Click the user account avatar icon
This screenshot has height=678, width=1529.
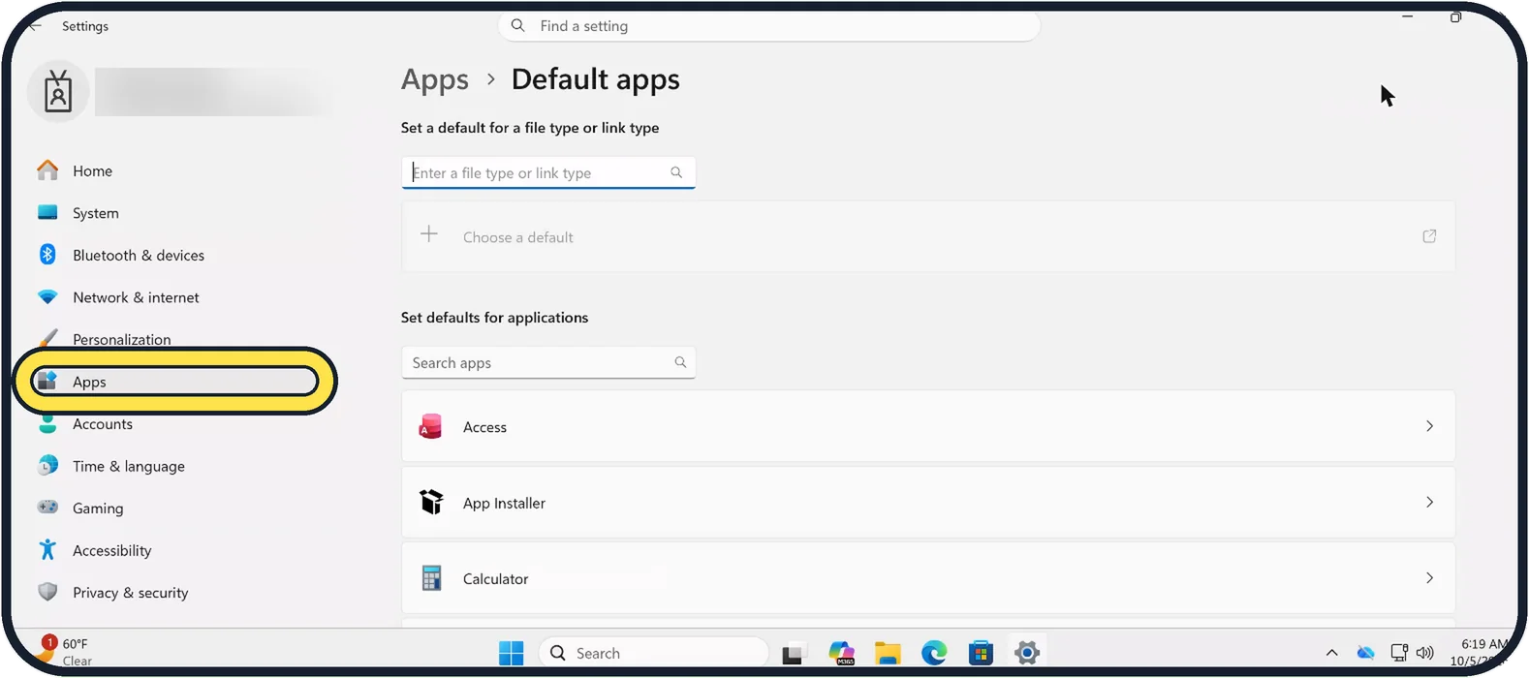(x=58, y=91)
